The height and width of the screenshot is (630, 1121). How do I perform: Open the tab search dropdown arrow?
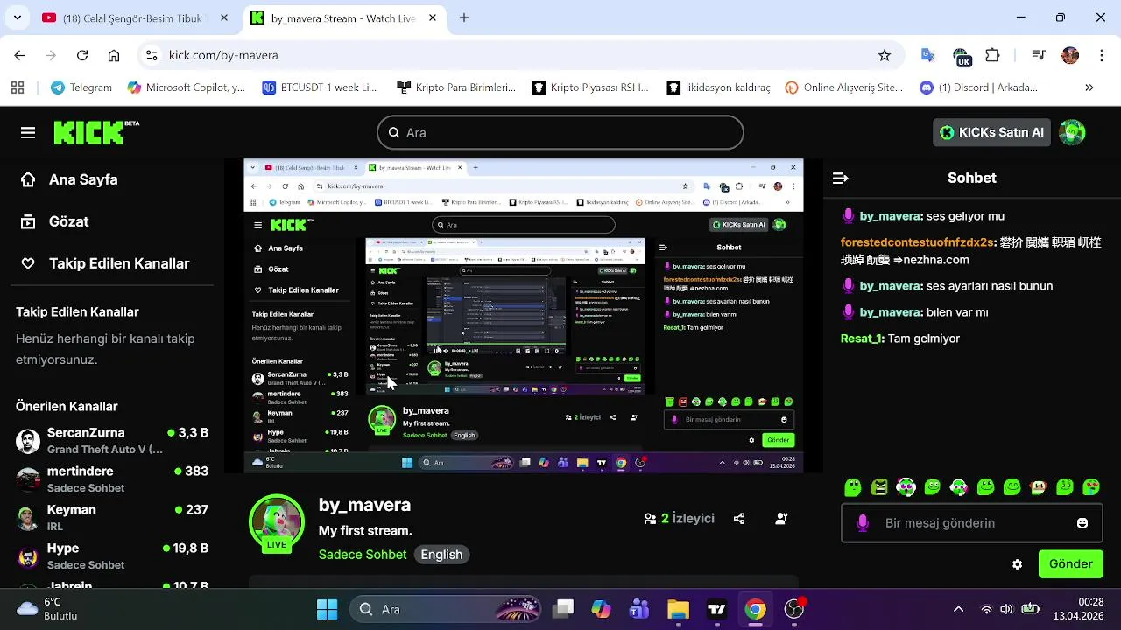click(x=18, y=17)
